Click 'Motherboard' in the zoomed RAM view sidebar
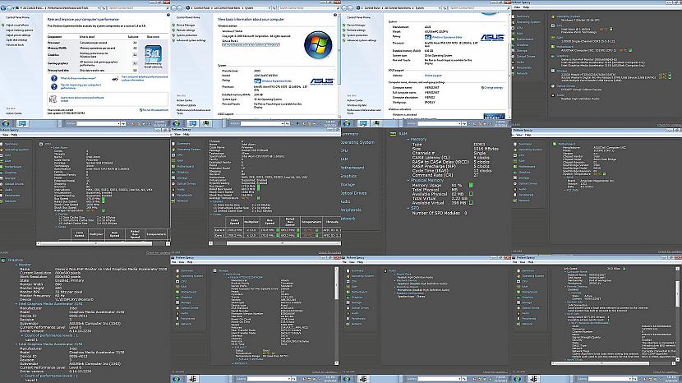The image size is (682, 383). click(353, 168)
